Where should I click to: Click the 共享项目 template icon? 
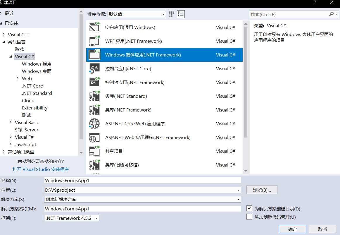pos(94,151)
